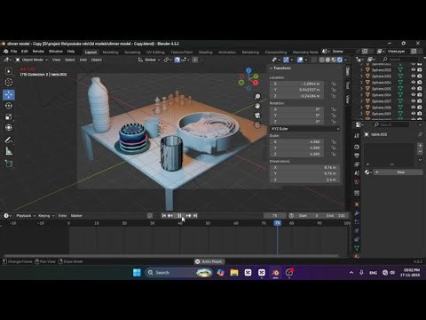
Task: Open the Global transform orientation dropdown
Action: [x=149, y=60]
